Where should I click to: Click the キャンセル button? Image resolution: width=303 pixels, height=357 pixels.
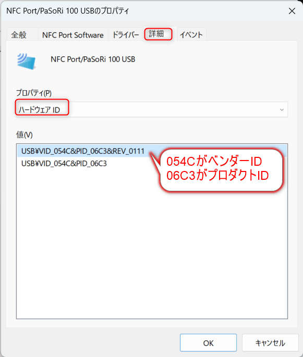click(270, 342)
